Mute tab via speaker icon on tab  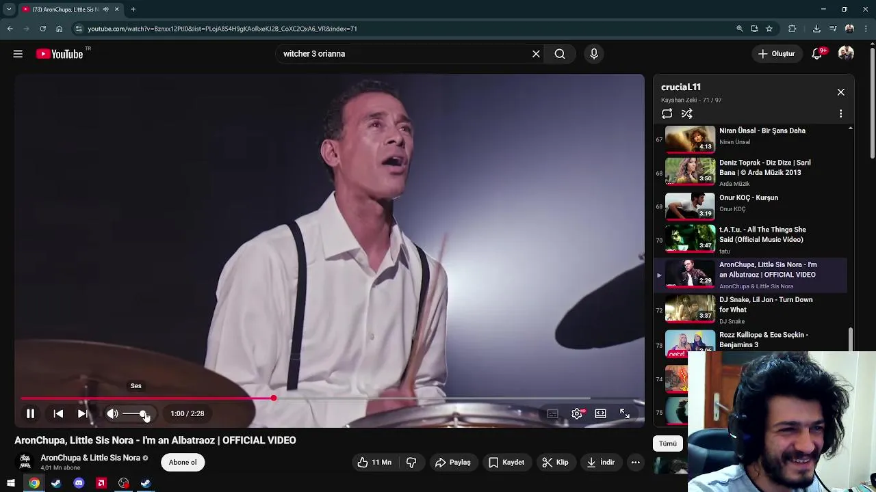click(x=105, y=10)
